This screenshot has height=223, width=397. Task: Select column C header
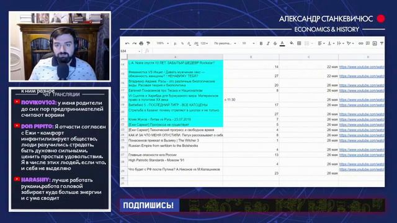309,57
